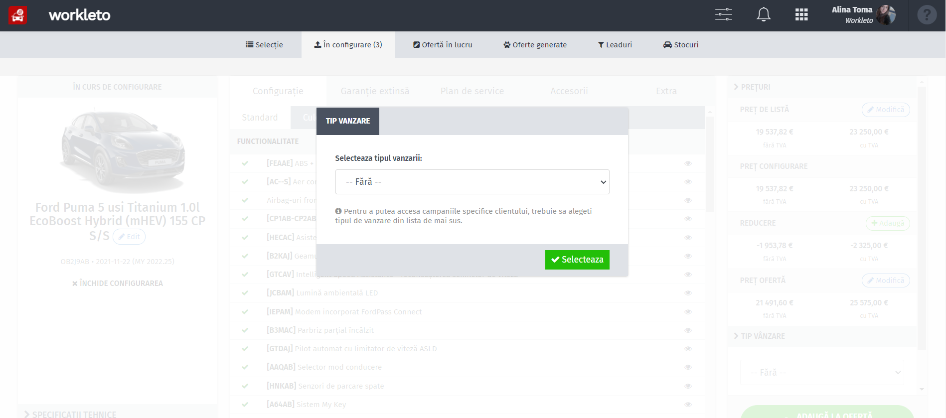This screenshot has width=946, height=418.
Task: Click the FUNCTIONALITATE column header
Action: [x=268, y=141]
